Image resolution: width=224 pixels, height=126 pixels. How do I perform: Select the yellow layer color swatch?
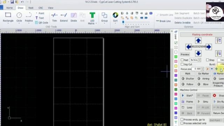tap(176, 66)
